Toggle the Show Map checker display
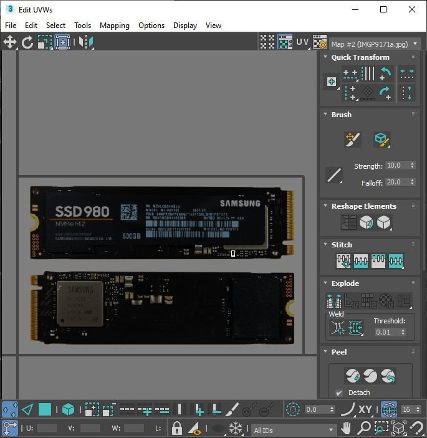This screenshot has width=427, height=438. [x=285, y=42]
